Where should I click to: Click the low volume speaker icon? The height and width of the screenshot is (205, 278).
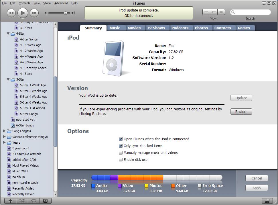46,13
